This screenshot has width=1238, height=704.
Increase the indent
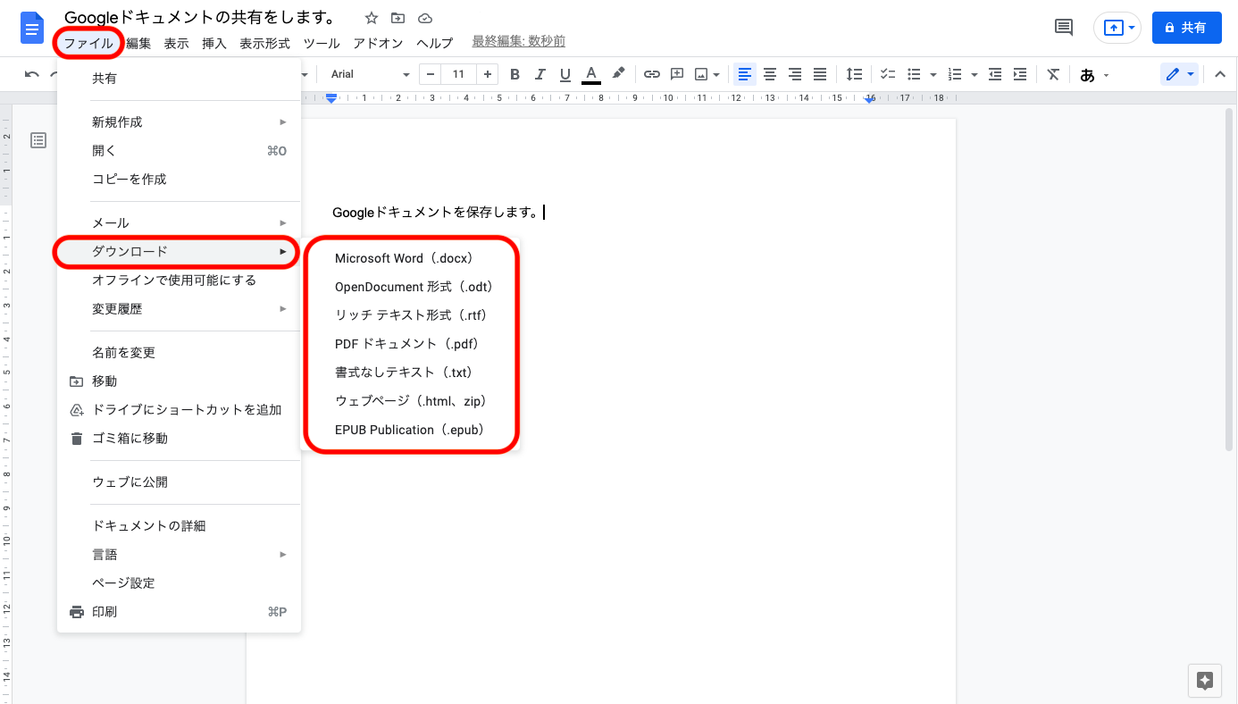(x=1020, y=75)
